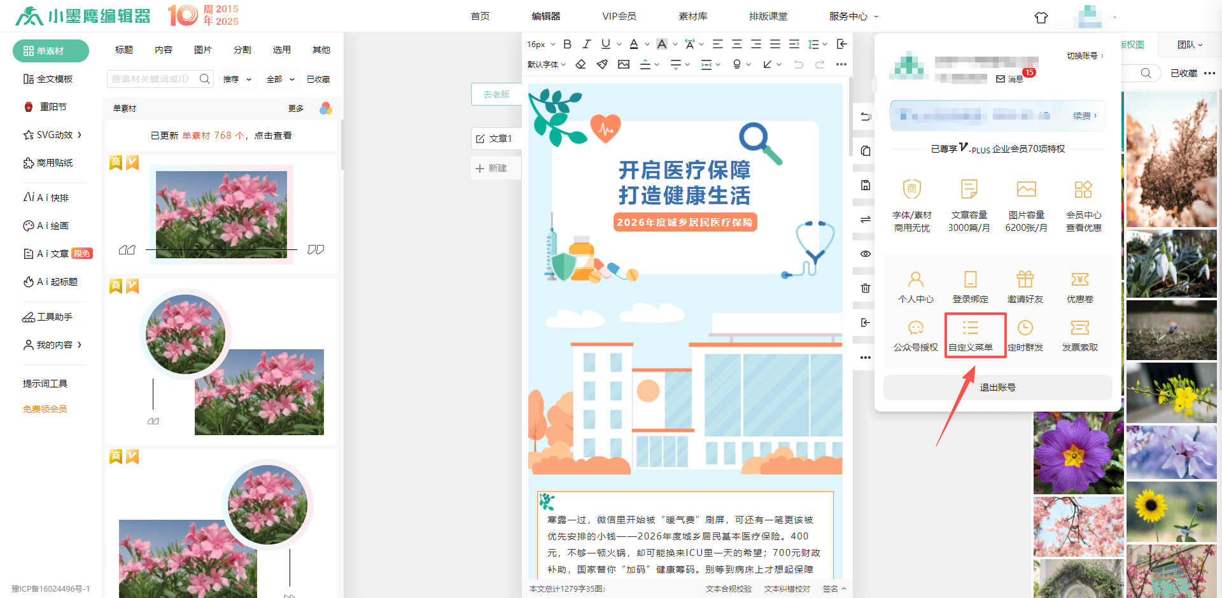Viewport: 1222px width, 598px height.
Task: Click the material keyword search field
Action: coord(153,79)
